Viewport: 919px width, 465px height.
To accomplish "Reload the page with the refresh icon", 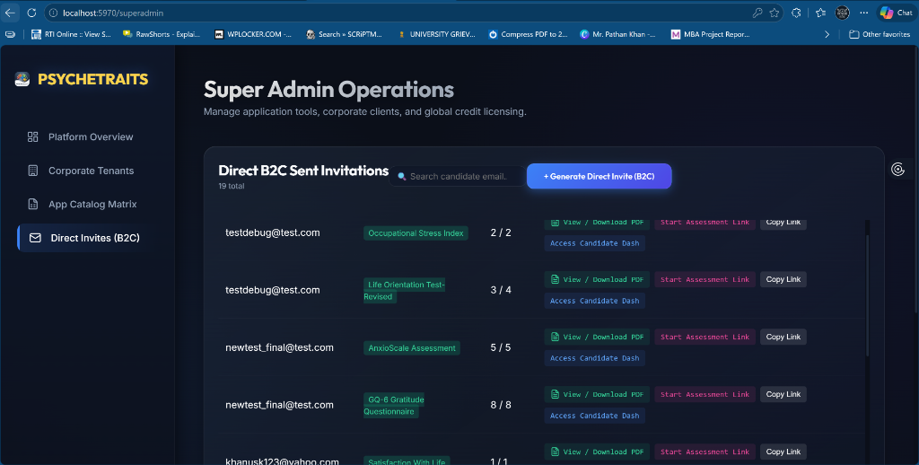I will pyautogui.click(x=31, y=13).
